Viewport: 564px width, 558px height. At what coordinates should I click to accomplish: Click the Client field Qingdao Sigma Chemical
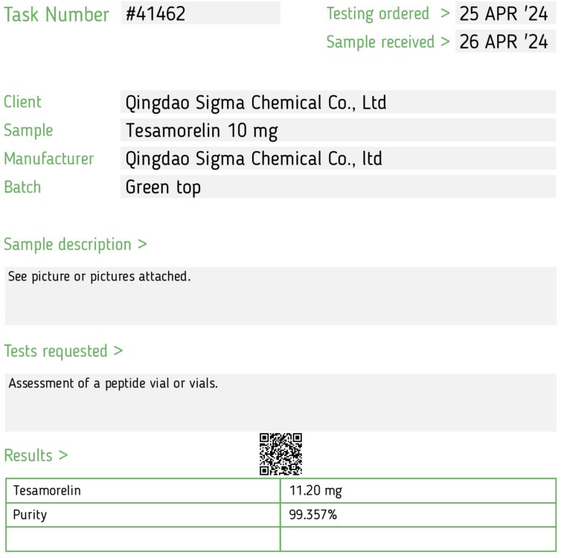pos(338,102)
